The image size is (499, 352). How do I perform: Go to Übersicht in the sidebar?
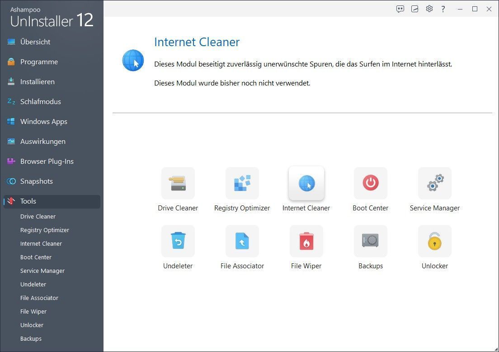coord(35,42)
